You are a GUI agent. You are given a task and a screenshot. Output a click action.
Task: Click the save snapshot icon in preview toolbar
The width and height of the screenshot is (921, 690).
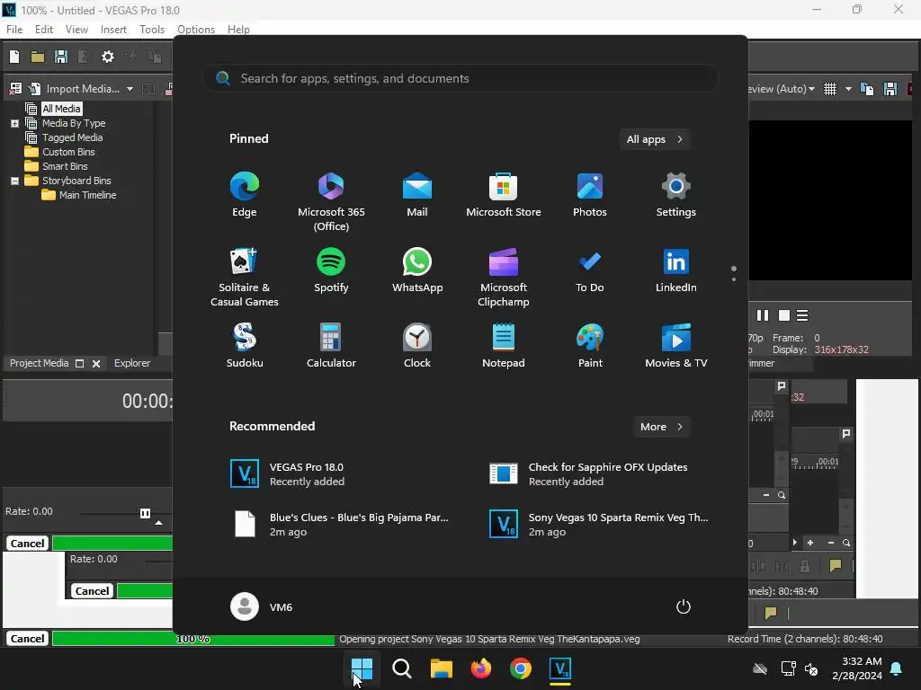pos(890,89)
